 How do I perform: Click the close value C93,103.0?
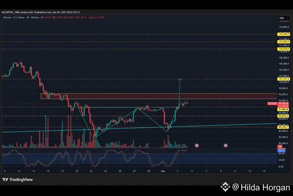pos(81,17)
